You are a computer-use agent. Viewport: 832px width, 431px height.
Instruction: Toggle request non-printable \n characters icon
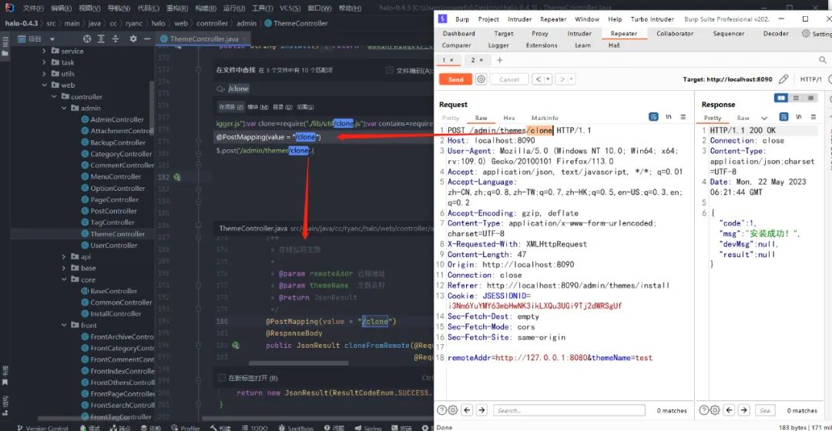tap(669, 117)
